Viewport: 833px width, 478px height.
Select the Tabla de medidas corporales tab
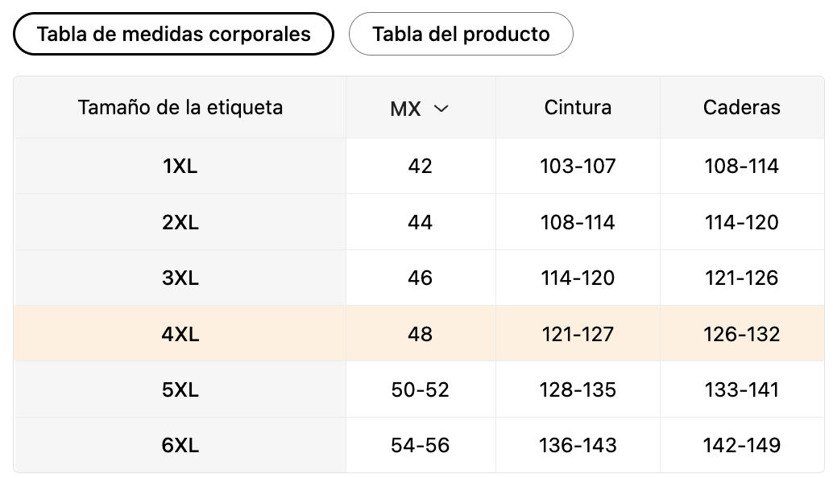click(x=173, y=34)
